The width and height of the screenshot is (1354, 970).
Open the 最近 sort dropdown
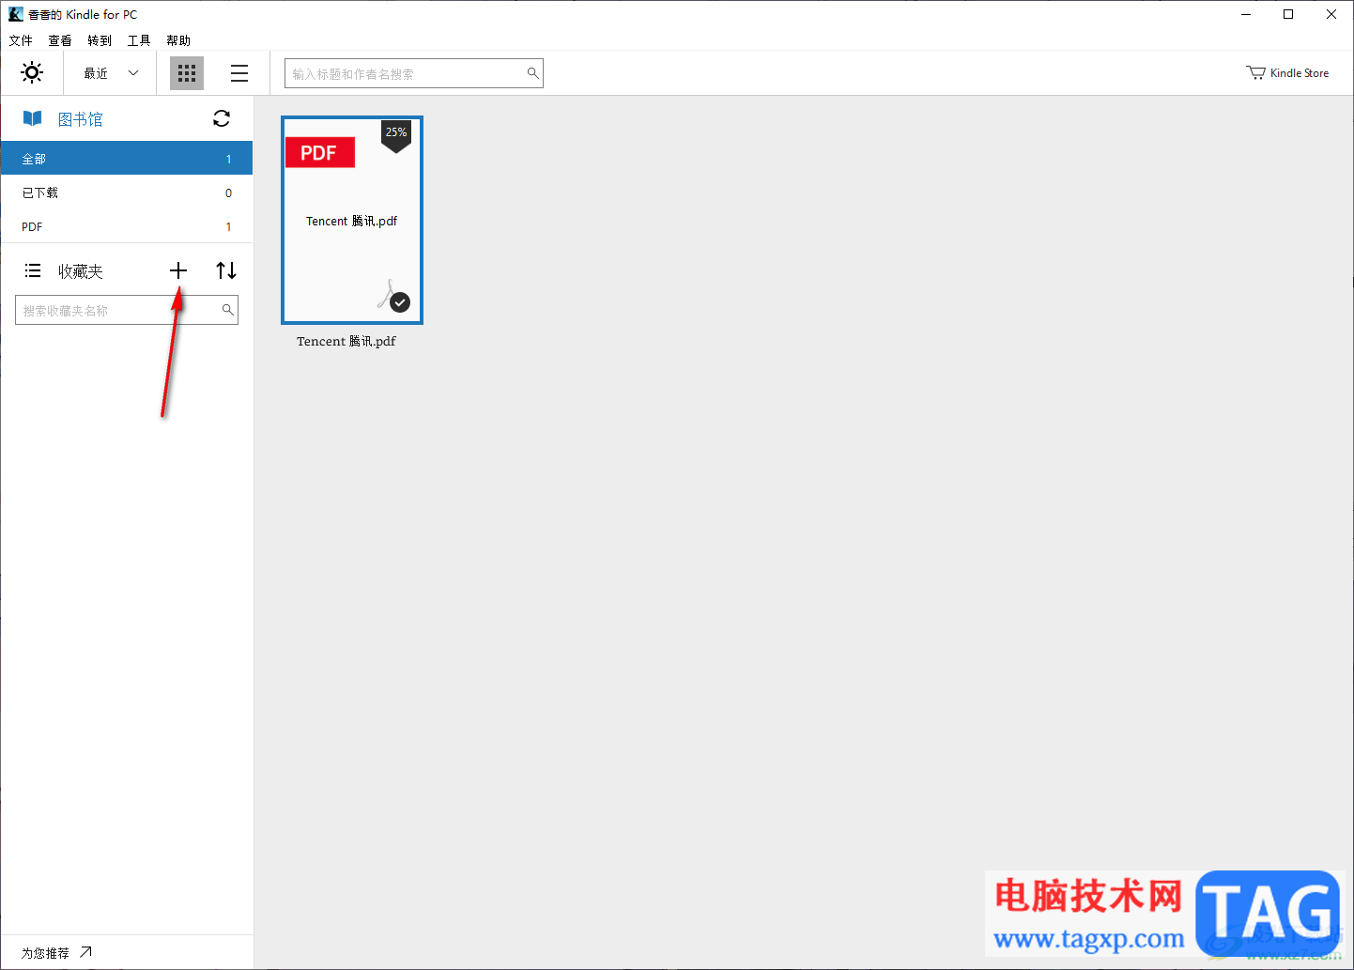point(111,73)
